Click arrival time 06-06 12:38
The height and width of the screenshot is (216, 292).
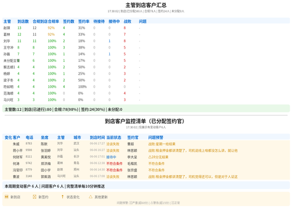point(98,163)
